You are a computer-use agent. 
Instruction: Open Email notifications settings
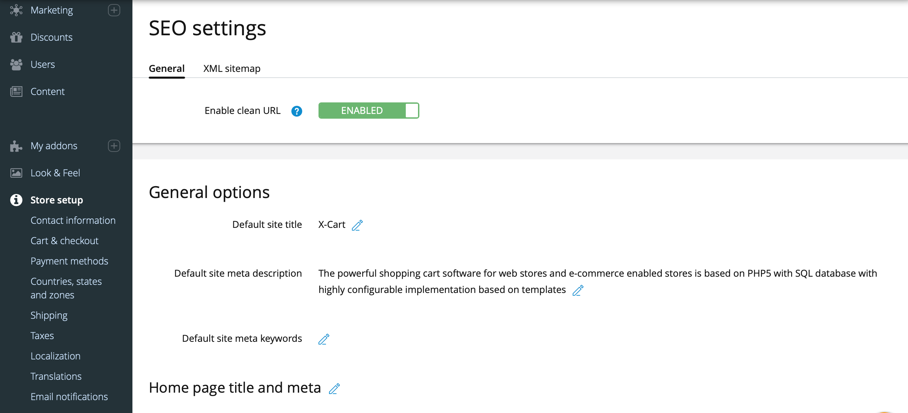pos(69,397)
